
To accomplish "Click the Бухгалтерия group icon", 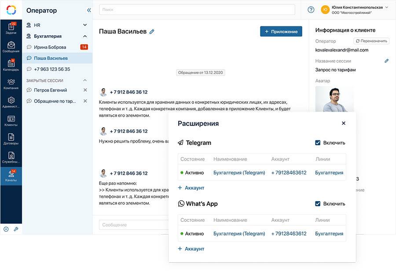I will [29, 36].
